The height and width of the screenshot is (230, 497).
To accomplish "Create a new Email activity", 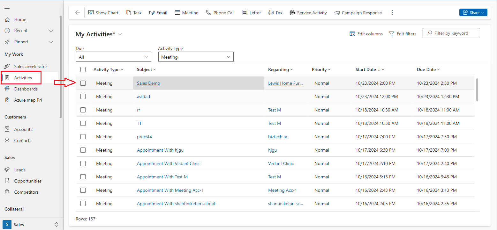I will click(158, 13).
